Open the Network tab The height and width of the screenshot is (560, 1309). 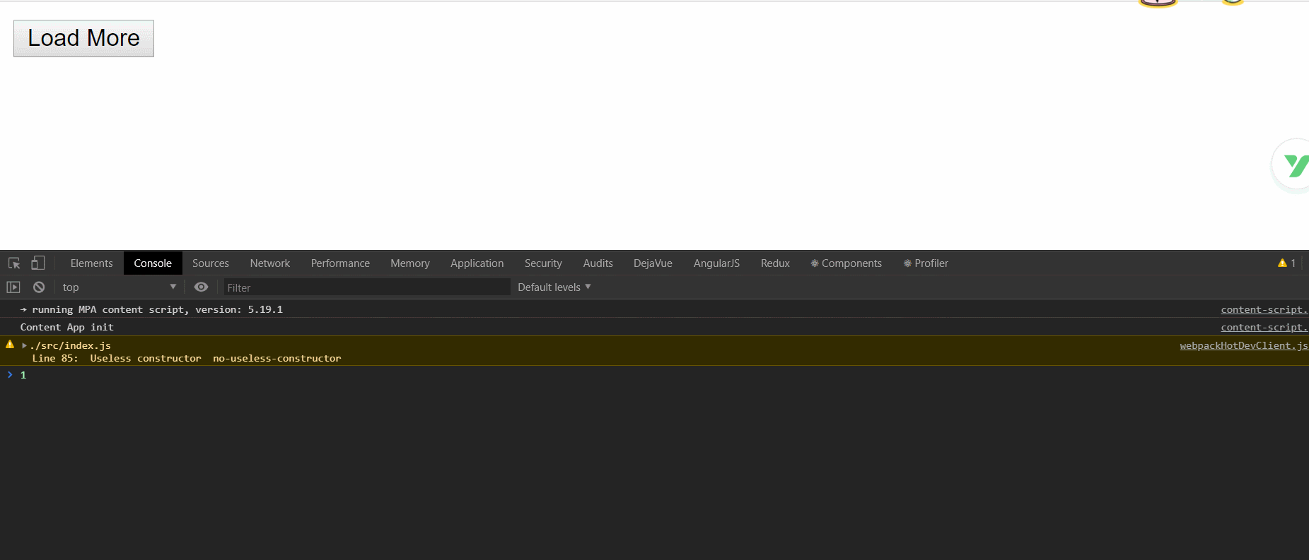click(x=270, y=263)
